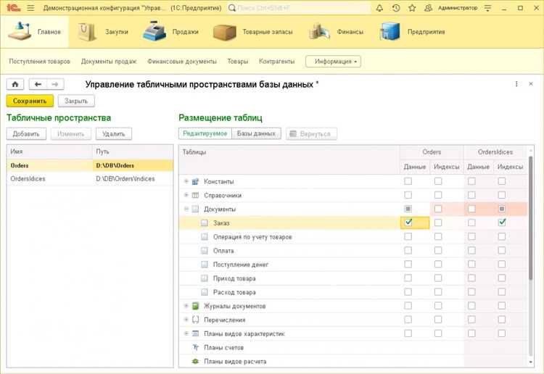Open Товары menu item
Image resolution: width=544 pixels, height=374 pixels.
[x=238, y=62]
